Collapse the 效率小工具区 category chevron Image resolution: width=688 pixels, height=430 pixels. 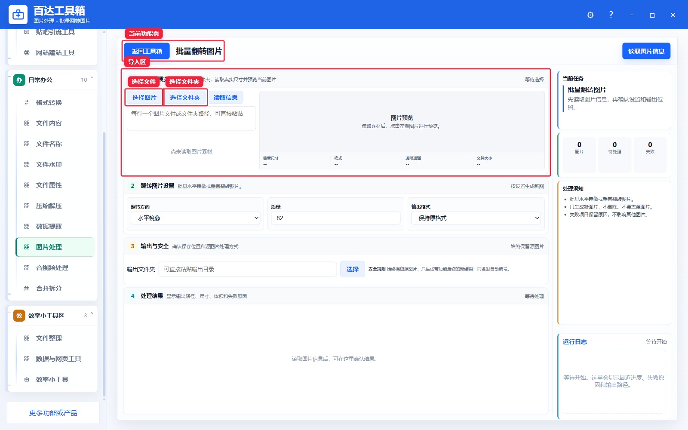point(92,315)
